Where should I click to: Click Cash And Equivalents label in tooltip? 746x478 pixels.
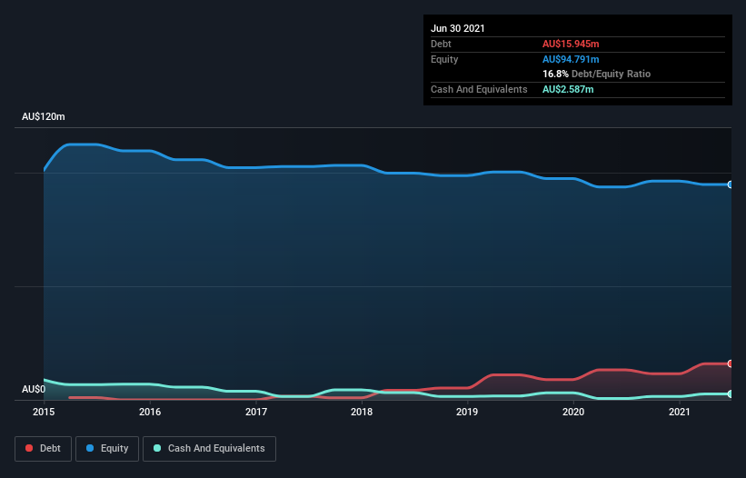(x=479, y=89)
